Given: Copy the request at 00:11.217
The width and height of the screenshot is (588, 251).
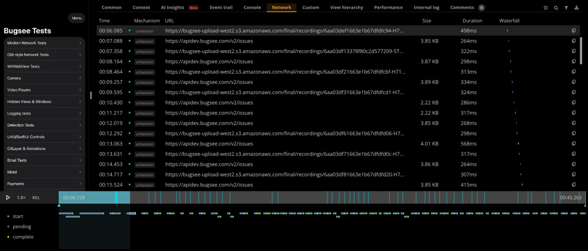Looking at the screenshot, I should click(574, 113).
